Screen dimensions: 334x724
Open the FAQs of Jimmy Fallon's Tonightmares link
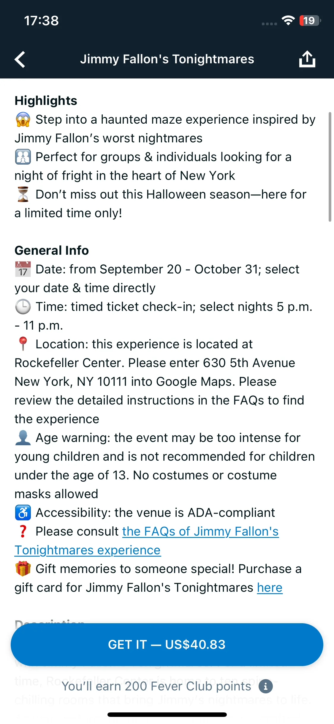[x=147, y=541]
